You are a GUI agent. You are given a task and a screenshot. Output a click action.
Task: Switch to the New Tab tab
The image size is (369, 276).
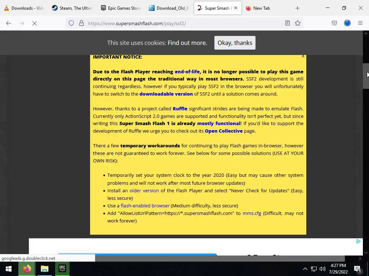[x=266, y=8]
